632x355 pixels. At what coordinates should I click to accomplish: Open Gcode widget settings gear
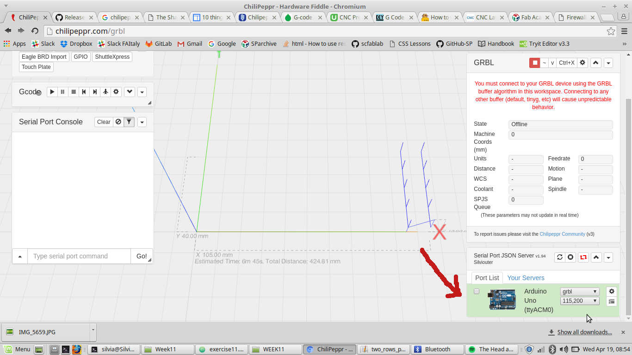coord(116,92)
